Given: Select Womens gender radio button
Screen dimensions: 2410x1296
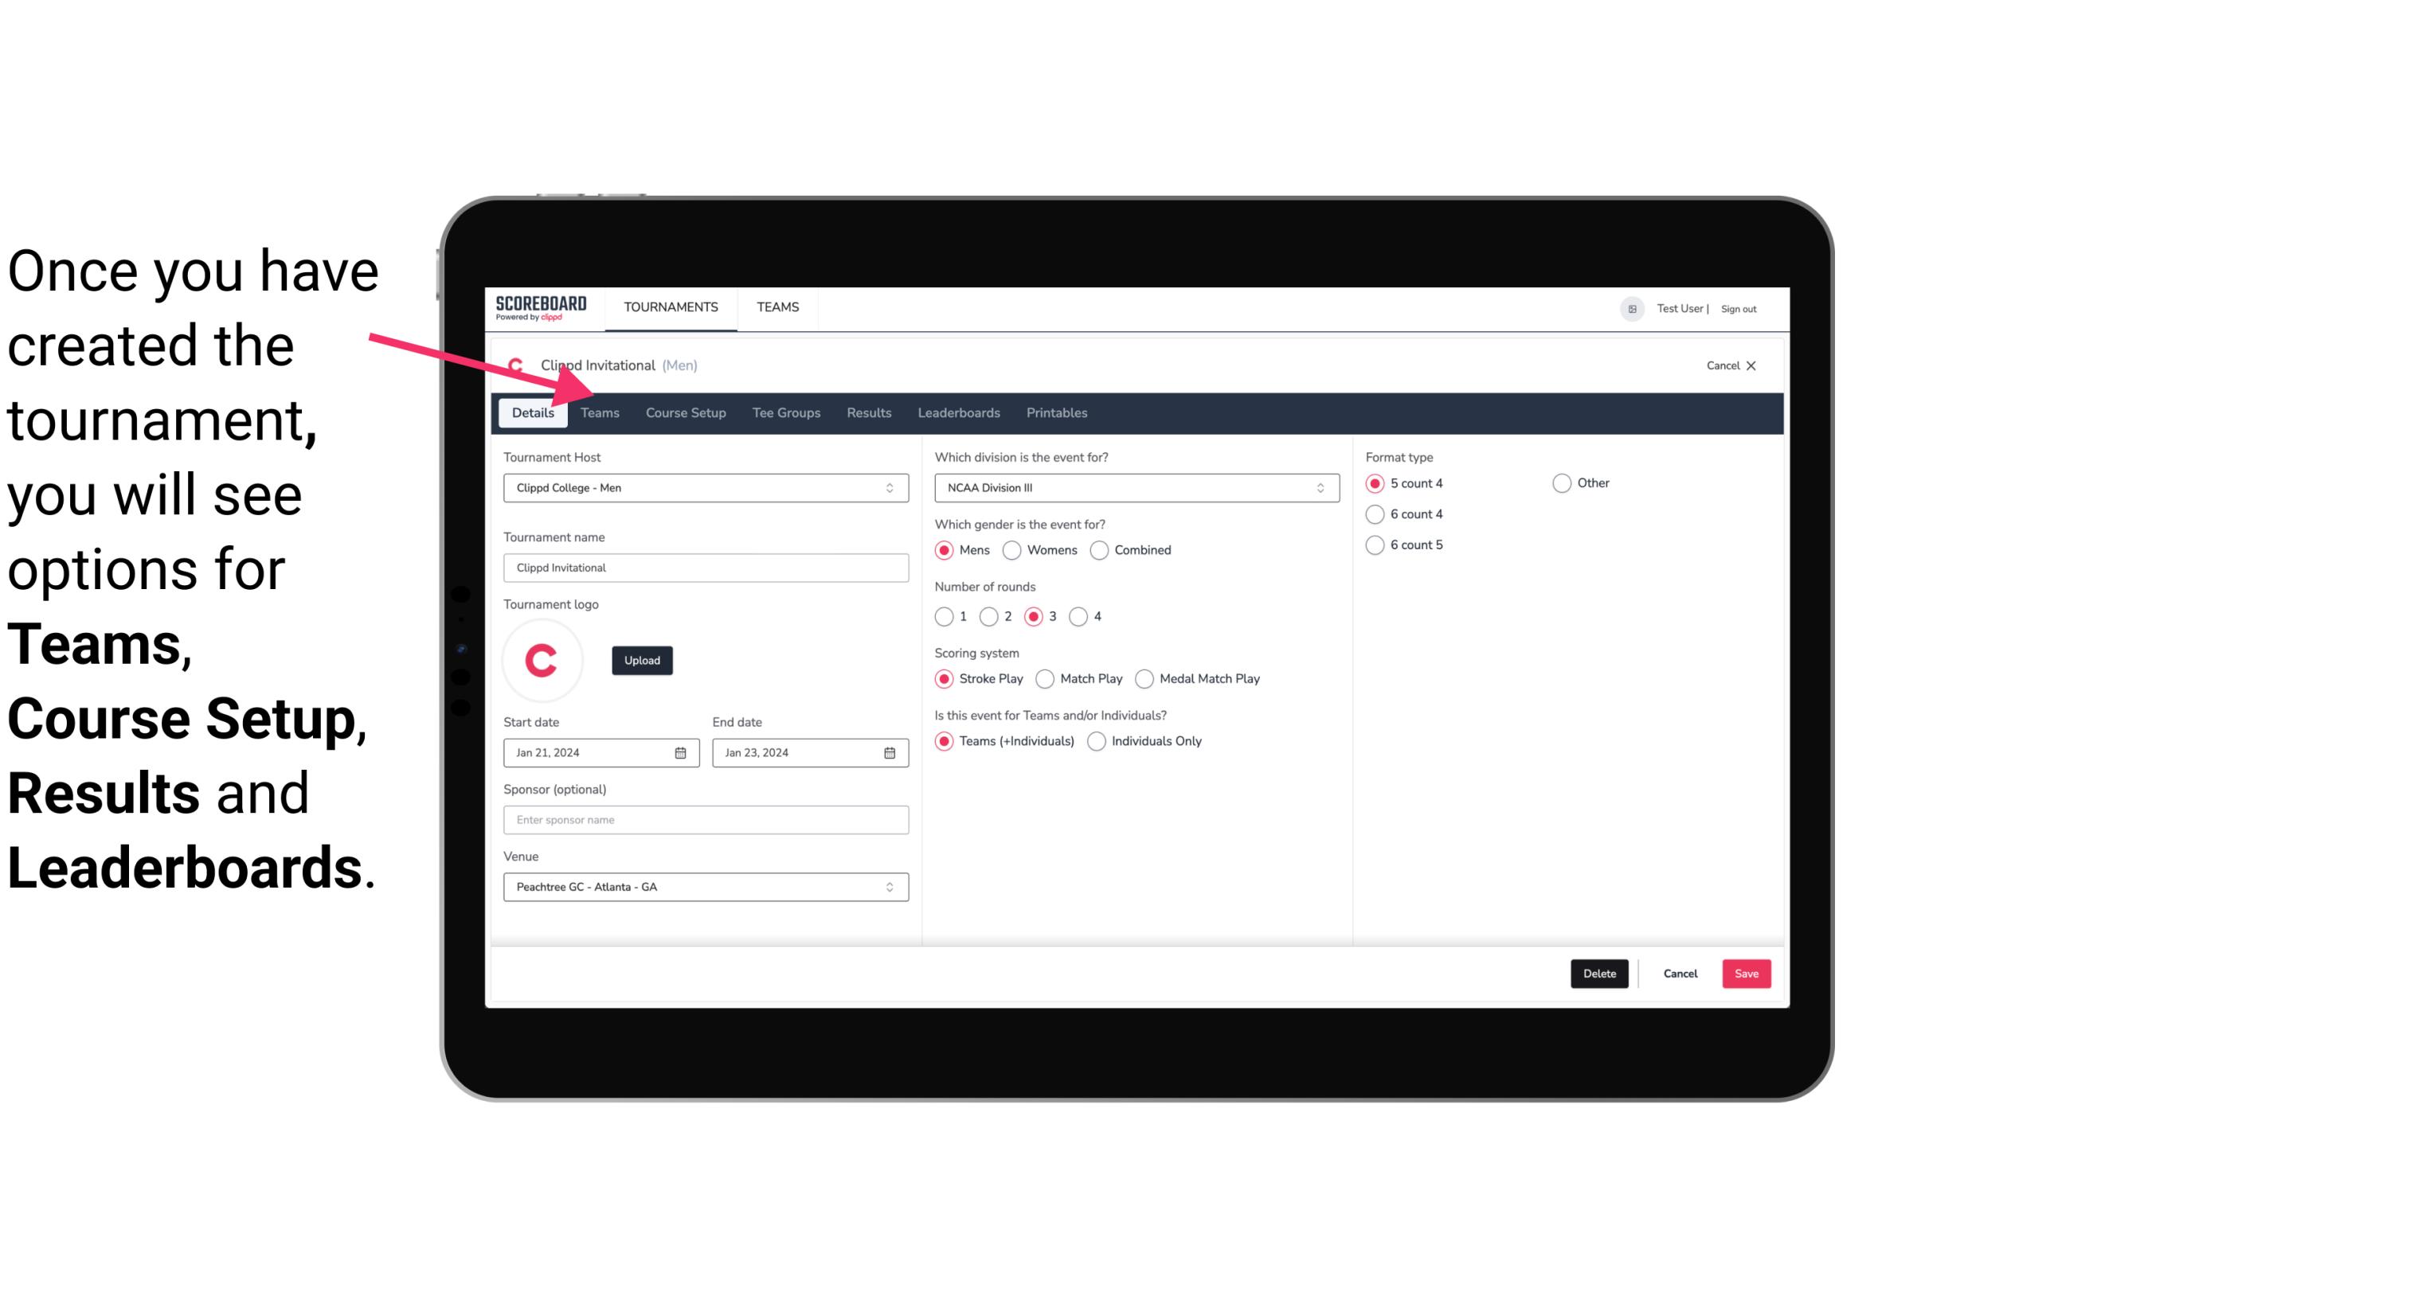Looking at the screenshot, I should (1014, 549).
